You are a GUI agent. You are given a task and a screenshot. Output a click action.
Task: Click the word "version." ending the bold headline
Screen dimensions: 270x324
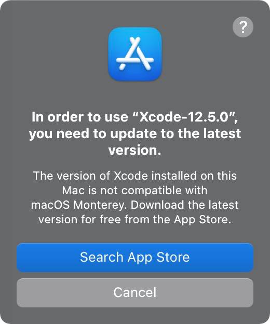click(x=134, y=150)
